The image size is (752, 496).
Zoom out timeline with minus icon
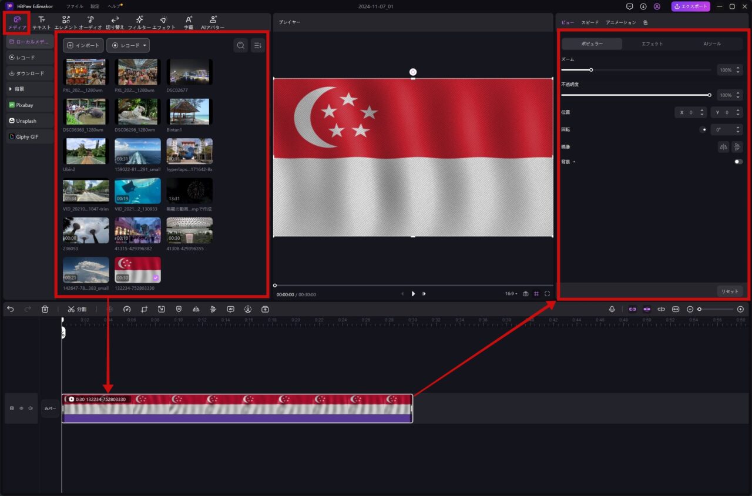click(x=690, y=309)
